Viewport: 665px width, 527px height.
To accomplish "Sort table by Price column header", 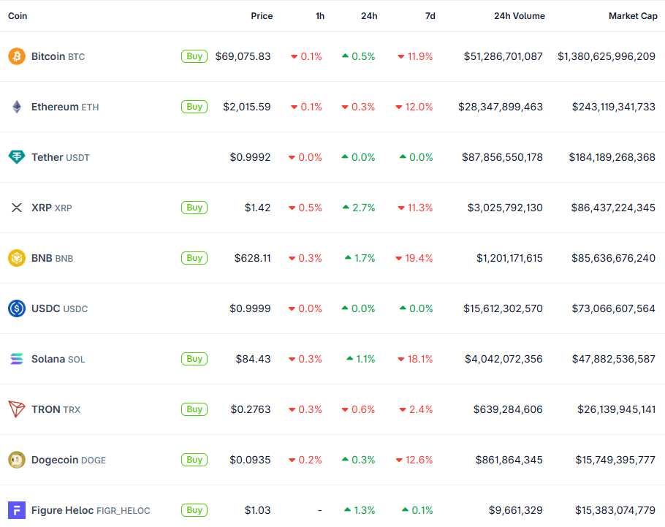I will 262,16.
